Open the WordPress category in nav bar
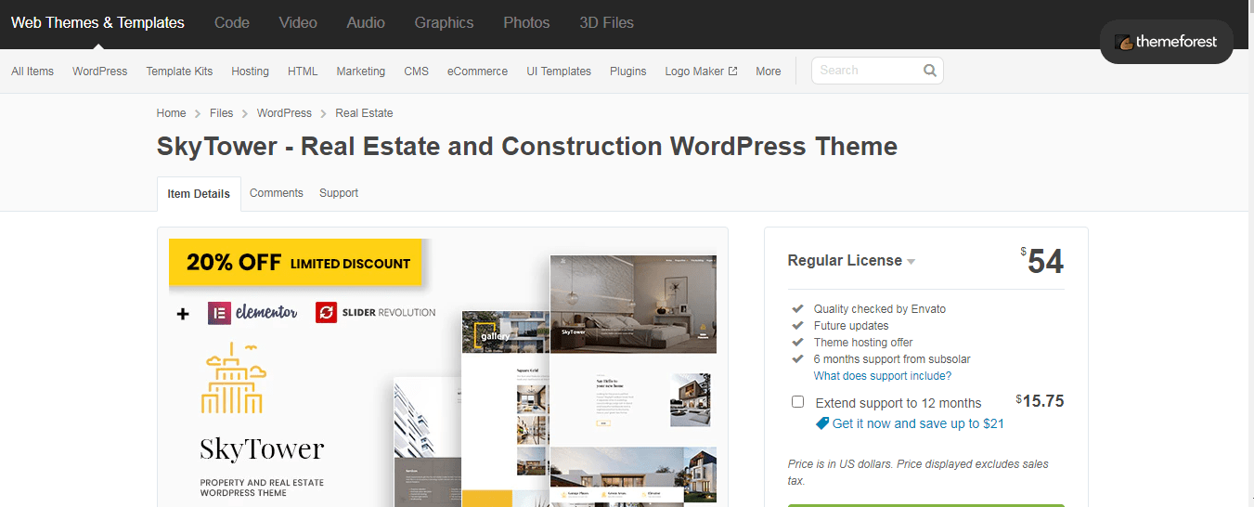This screenshot has height=507, width=1254. coord(100,71)
